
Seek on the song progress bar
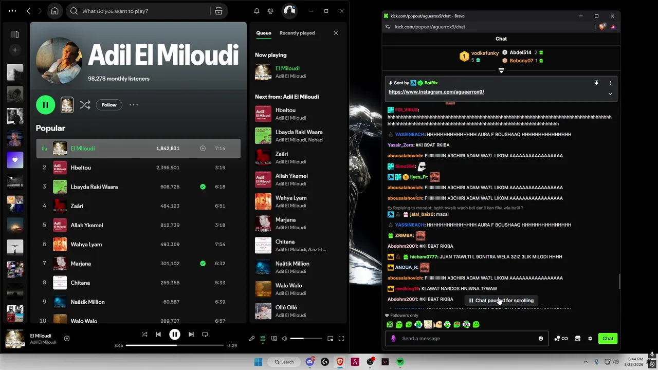coord(175,345)
